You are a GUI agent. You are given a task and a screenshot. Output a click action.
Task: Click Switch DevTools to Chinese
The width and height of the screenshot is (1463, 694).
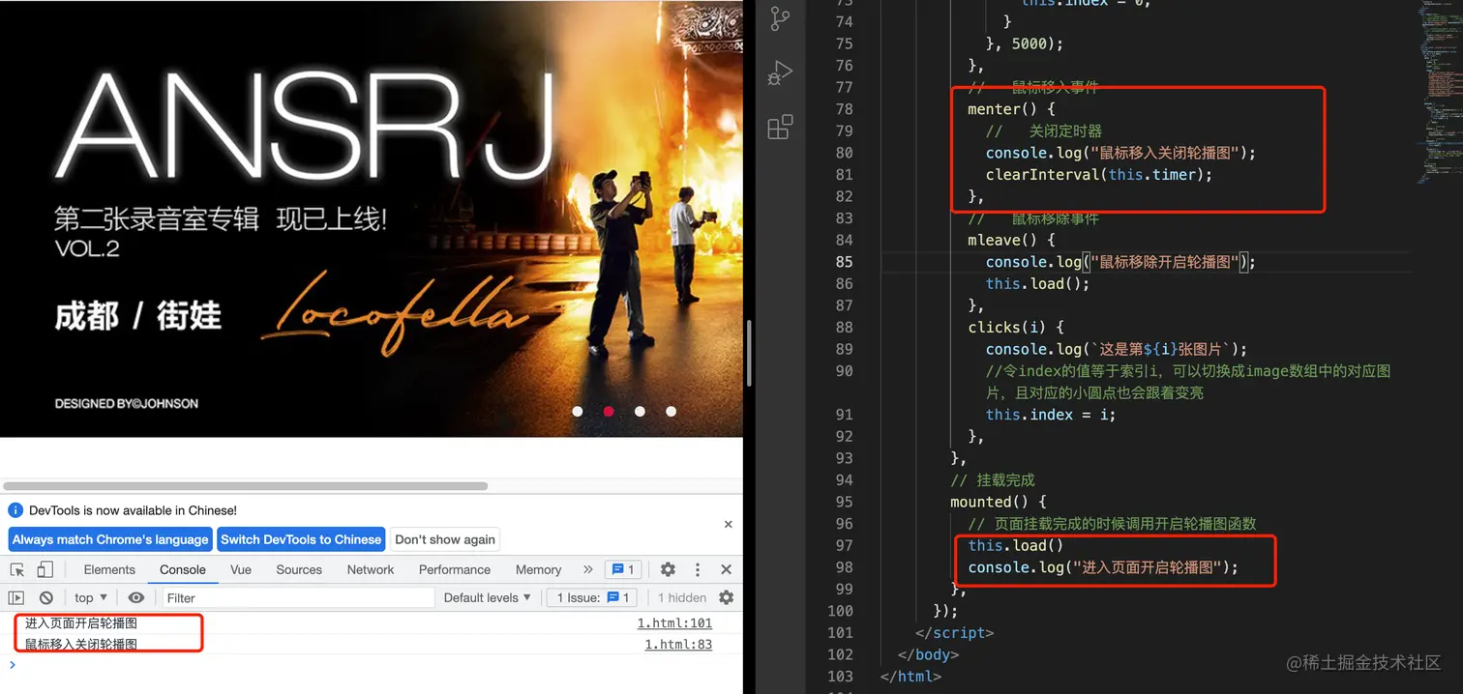click(x=301, y=539)
